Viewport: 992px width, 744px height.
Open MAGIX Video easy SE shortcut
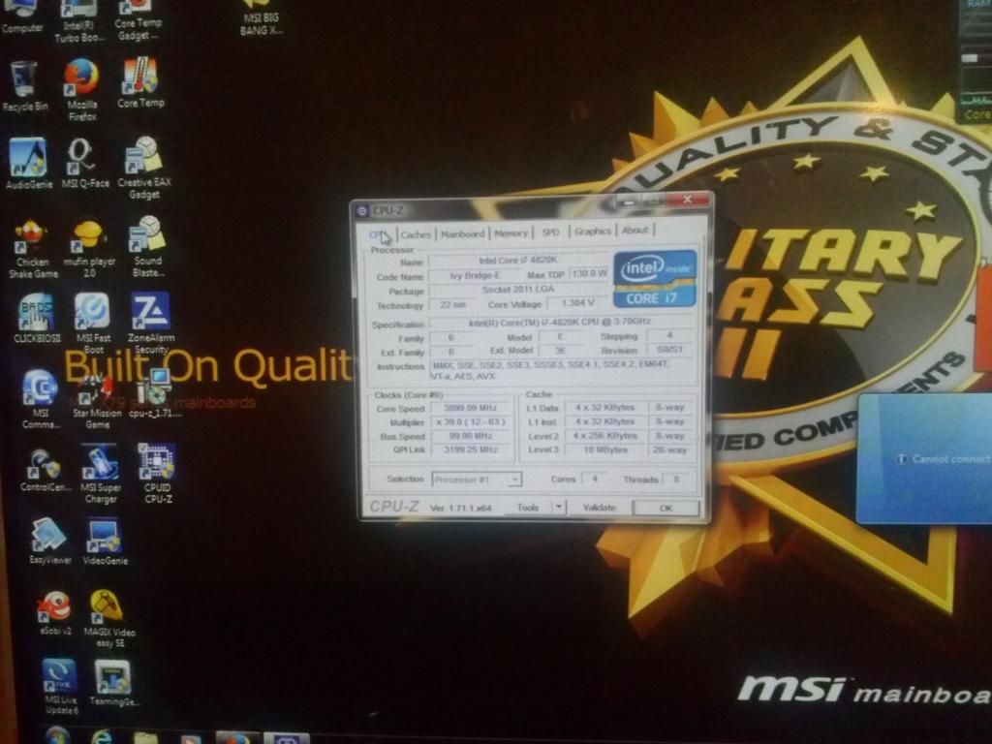click(110, 619)
